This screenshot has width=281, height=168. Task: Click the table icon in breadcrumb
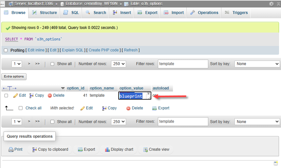click(x=126, y=4)
